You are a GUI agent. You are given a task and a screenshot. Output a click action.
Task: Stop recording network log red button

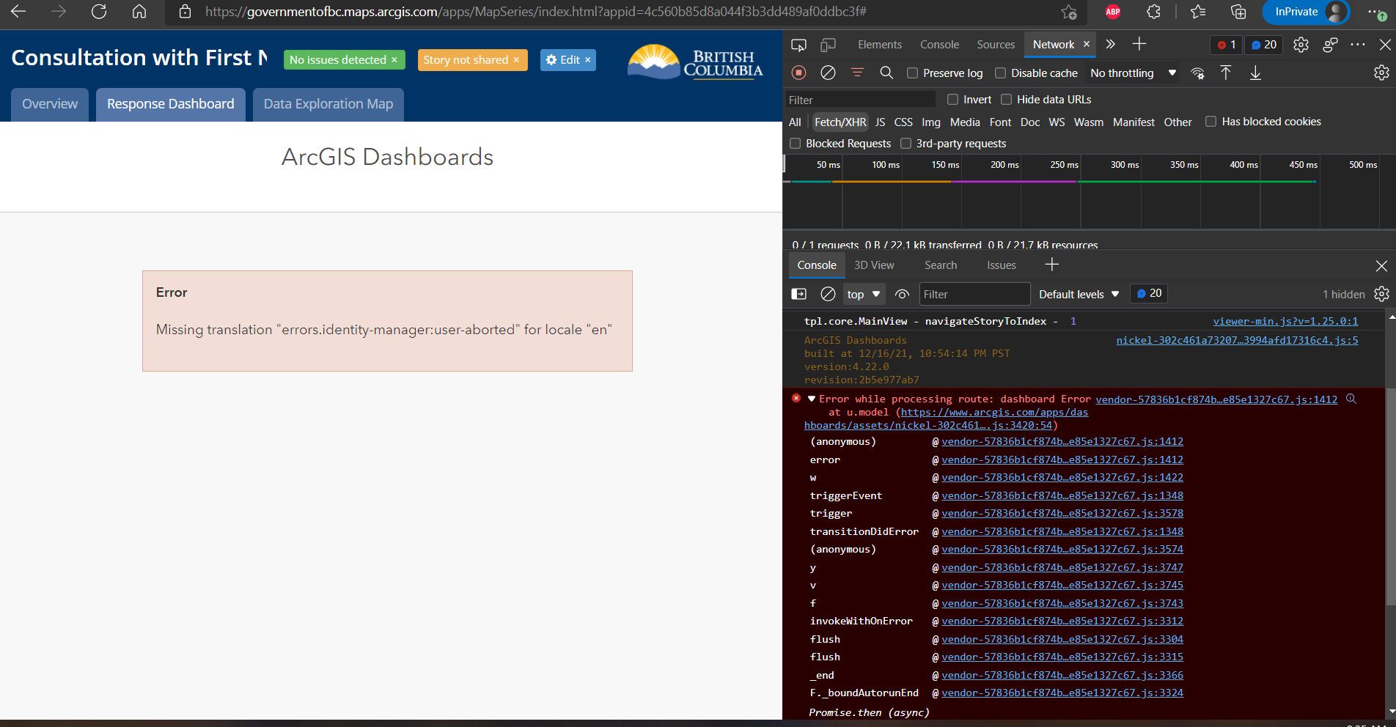[x=799, y=73]
